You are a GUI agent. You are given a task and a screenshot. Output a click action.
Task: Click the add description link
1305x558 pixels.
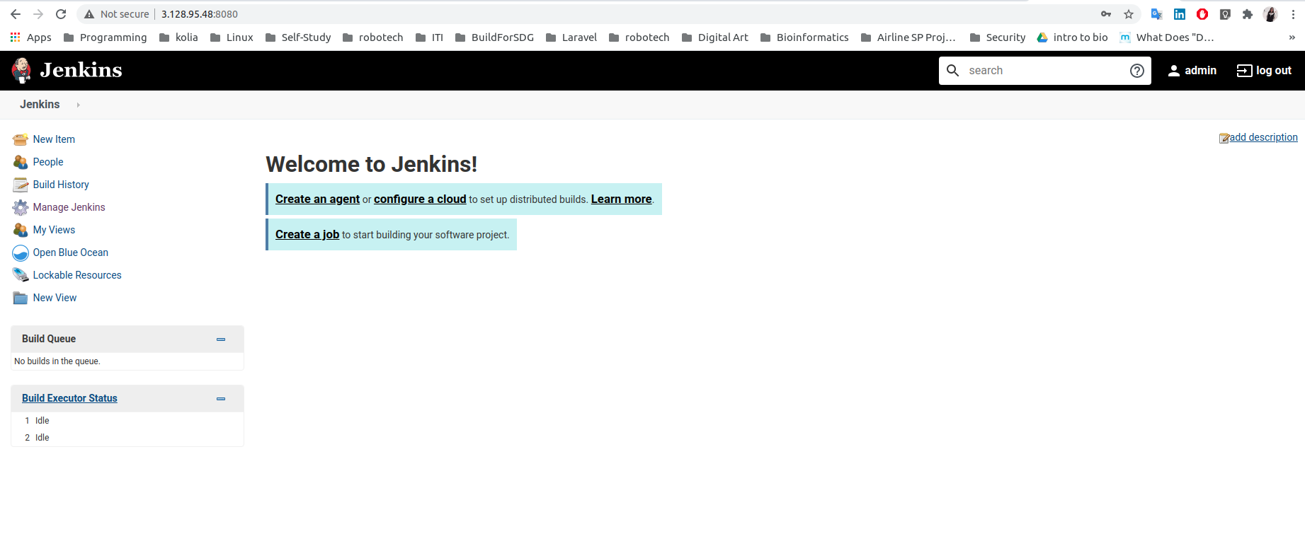pyautogui.click(x=1263, y=137)
